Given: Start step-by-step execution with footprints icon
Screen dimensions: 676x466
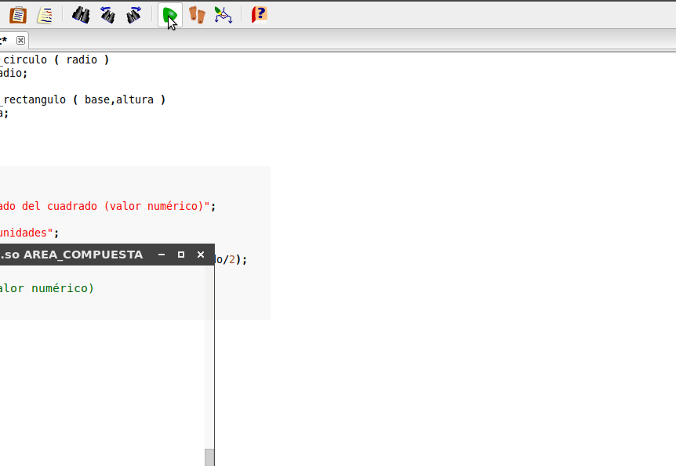Looking at the screenshot, I should (197, 15).
